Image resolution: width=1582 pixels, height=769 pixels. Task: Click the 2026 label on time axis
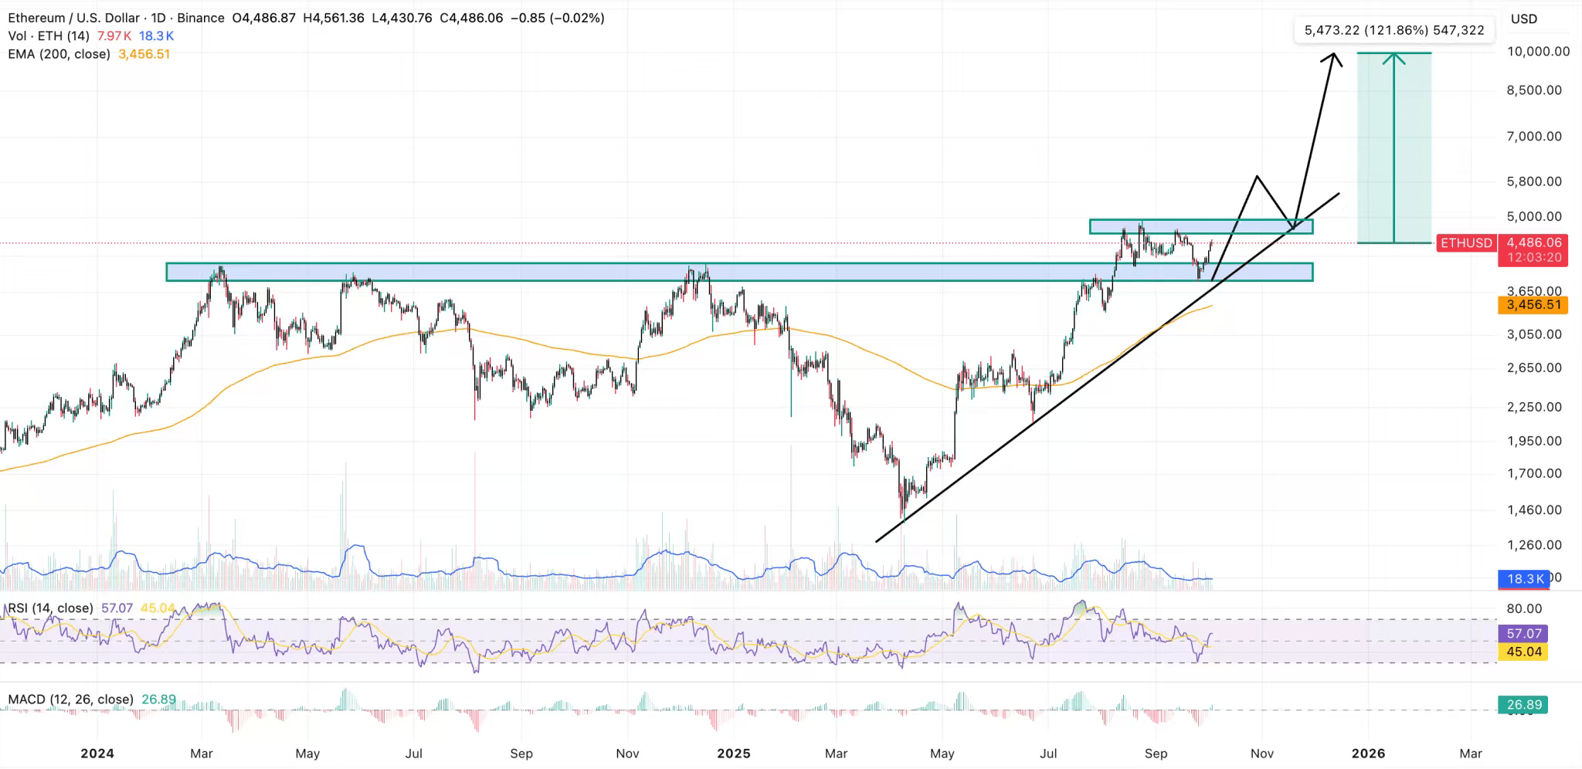tap(1368, 754)
